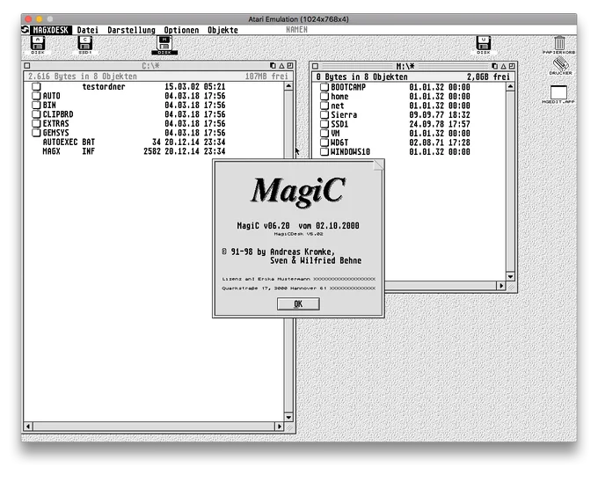
Task: Click the folded corner of the MagiC dialog
Action: pos(378,165)
